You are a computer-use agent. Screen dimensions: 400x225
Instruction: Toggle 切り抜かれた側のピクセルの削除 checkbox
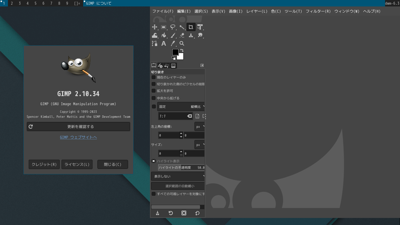pyautogui.click(x=153, y=84)
